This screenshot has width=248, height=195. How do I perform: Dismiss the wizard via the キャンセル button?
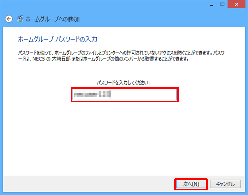[225, 184]
